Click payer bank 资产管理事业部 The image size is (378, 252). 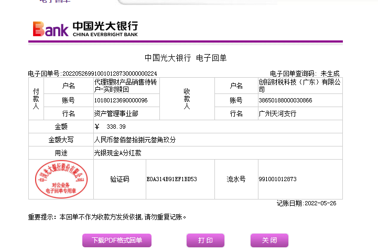pyautogui.click(x=116, y=113)
